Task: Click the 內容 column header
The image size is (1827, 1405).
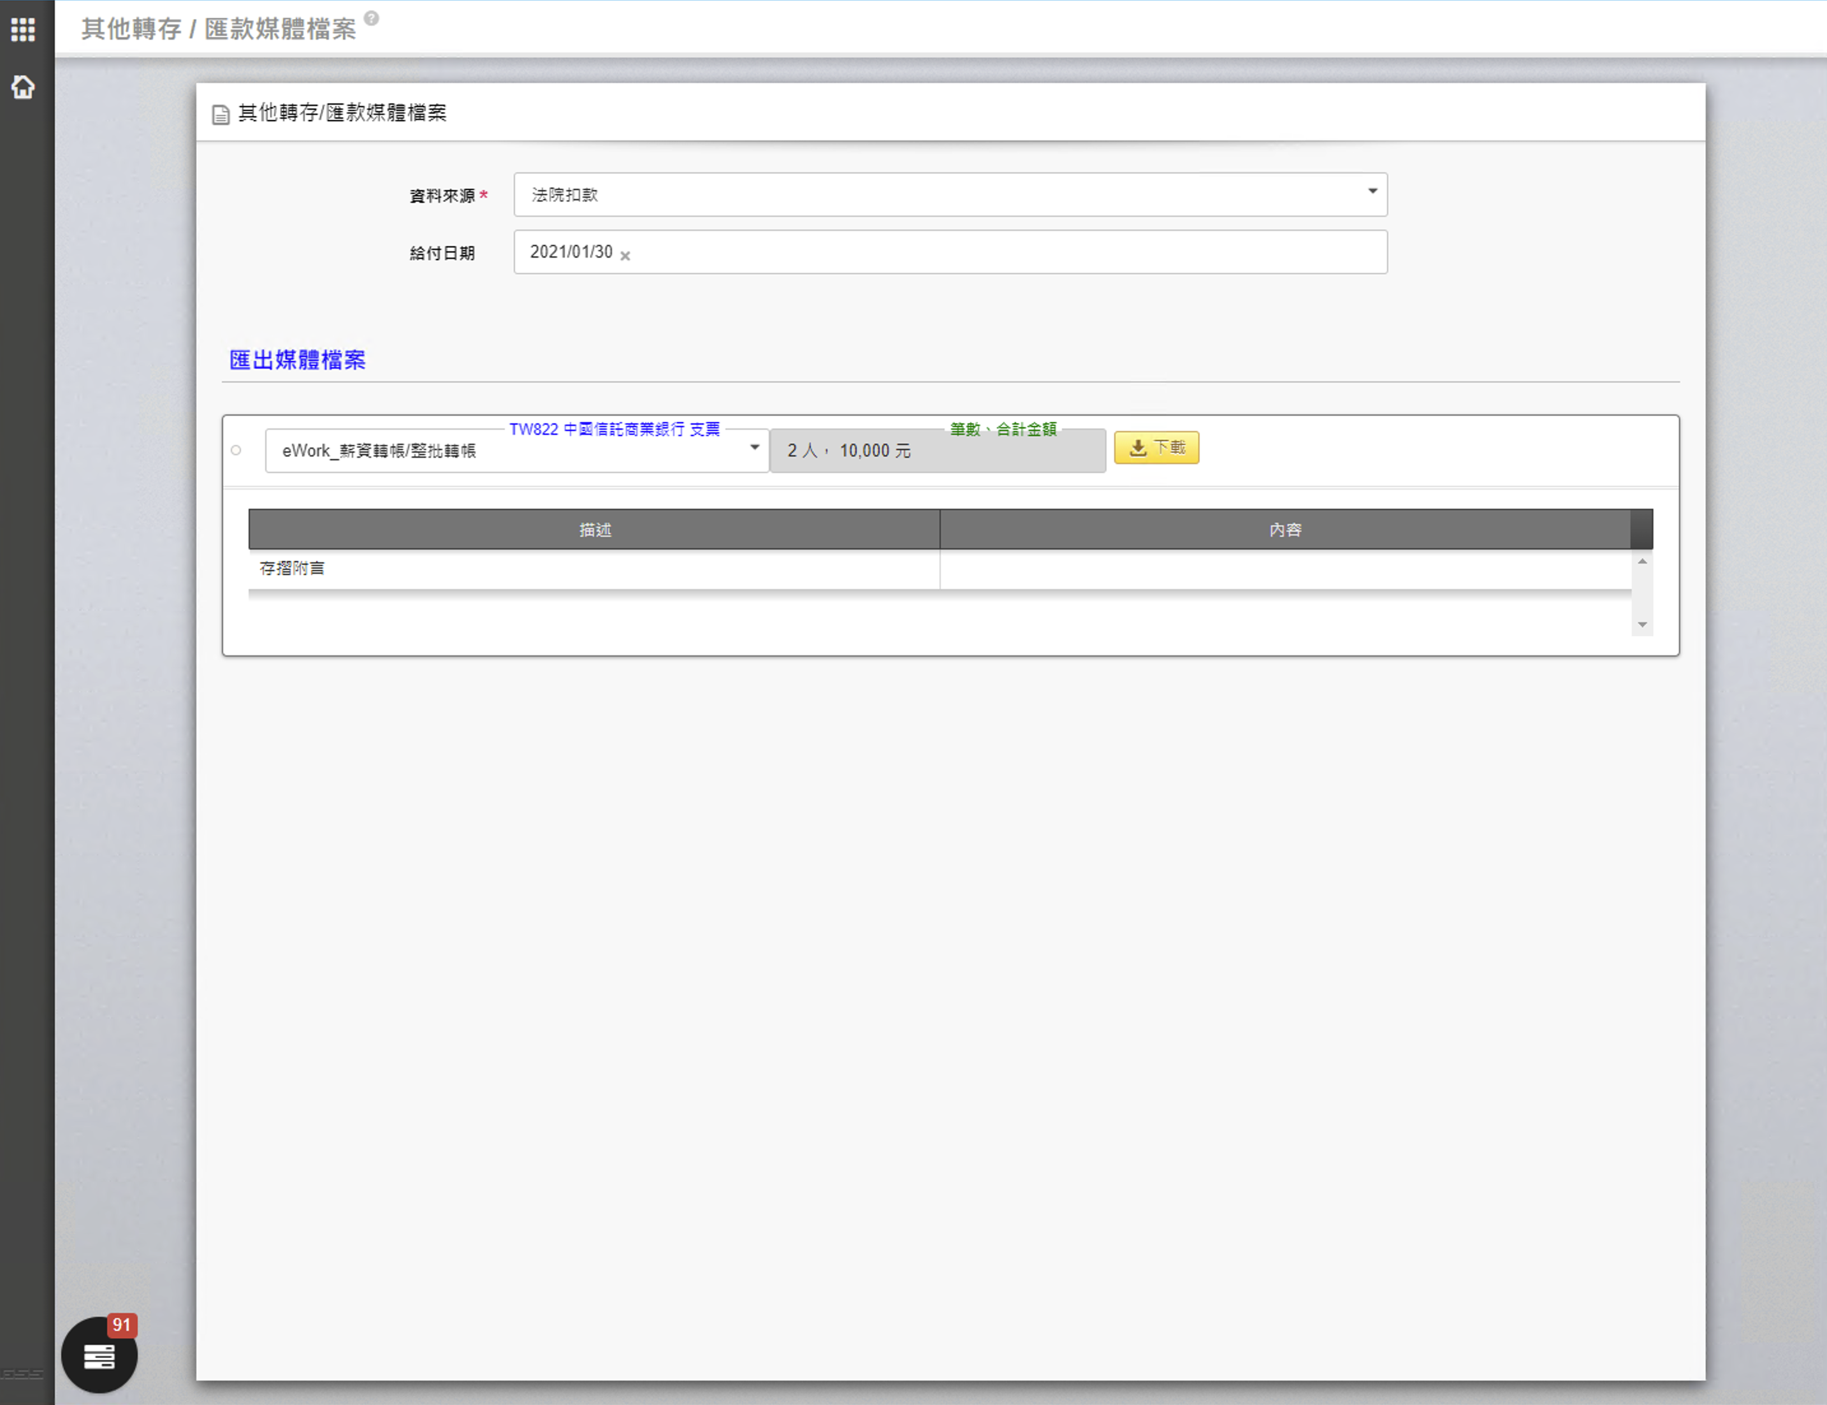Action: pos(1285,529)
